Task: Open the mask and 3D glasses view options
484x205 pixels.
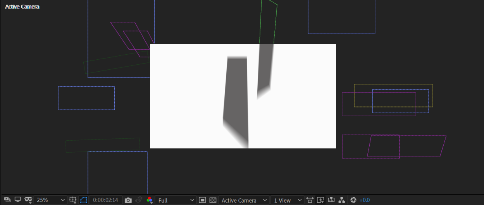Action: pos(28,200)
